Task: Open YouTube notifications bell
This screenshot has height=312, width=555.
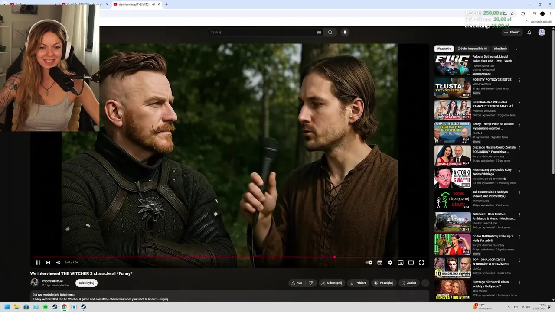Action: pyautogui.click(x=529, y=32)
